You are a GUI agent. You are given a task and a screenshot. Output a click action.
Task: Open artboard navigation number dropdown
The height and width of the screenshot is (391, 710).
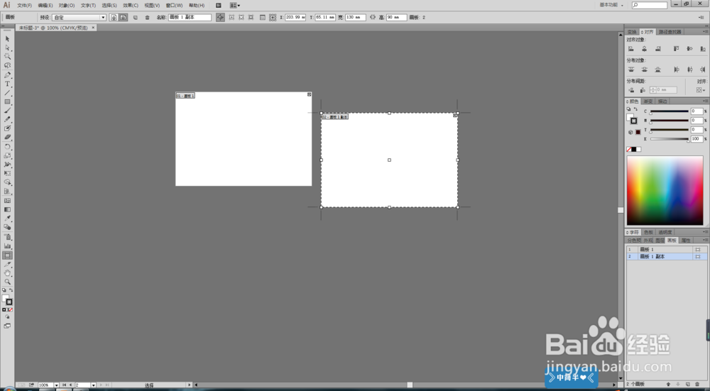click(x=93, y=385)
